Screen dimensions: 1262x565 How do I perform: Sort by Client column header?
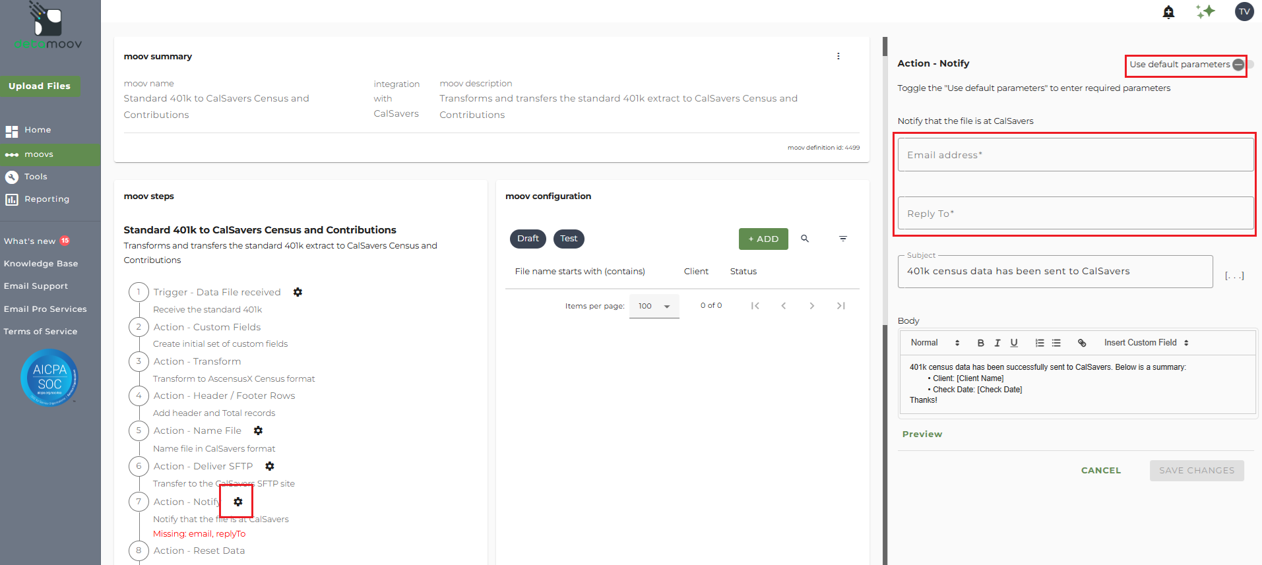[x=696, y=272]
